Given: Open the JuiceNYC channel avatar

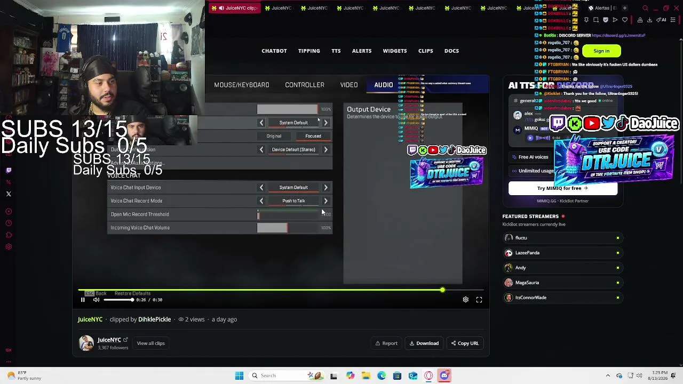Looking at the screenshot, I should pyautogui.click(x=86, y=343).
